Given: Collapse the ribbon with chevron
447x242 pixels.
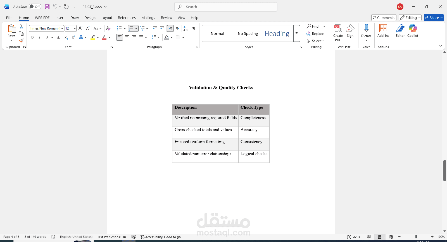Looking at the screenshot, I should [x=441, y=46].
